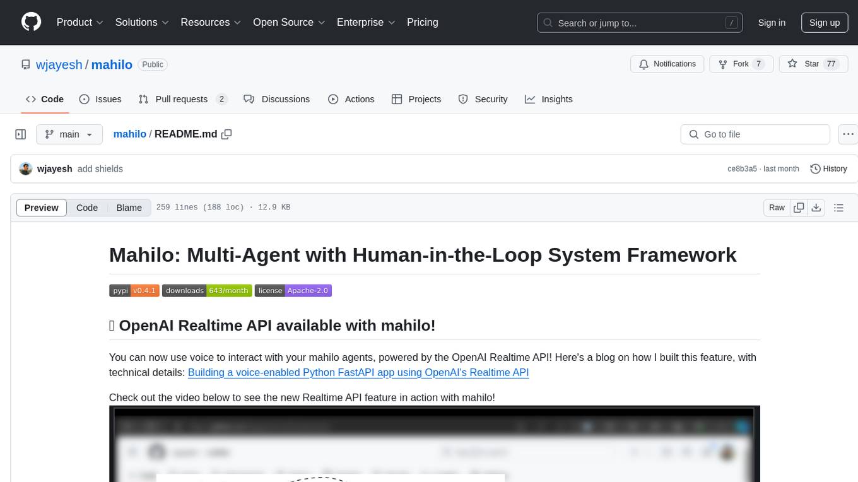Go to the Pricing page
Screen dimensions: 858x482
pos(423,22)
